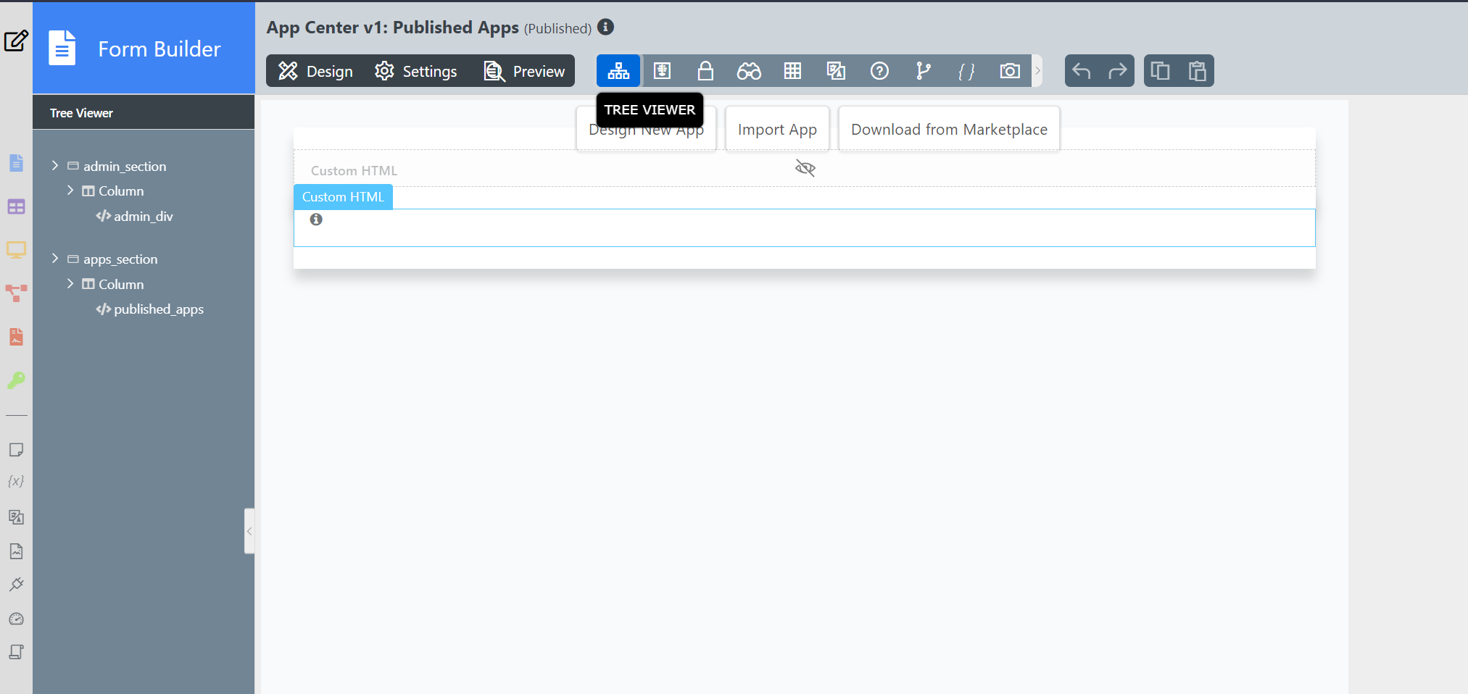Click the Form Builder document logo
The image size is (1468, 694).
(62, 48)
